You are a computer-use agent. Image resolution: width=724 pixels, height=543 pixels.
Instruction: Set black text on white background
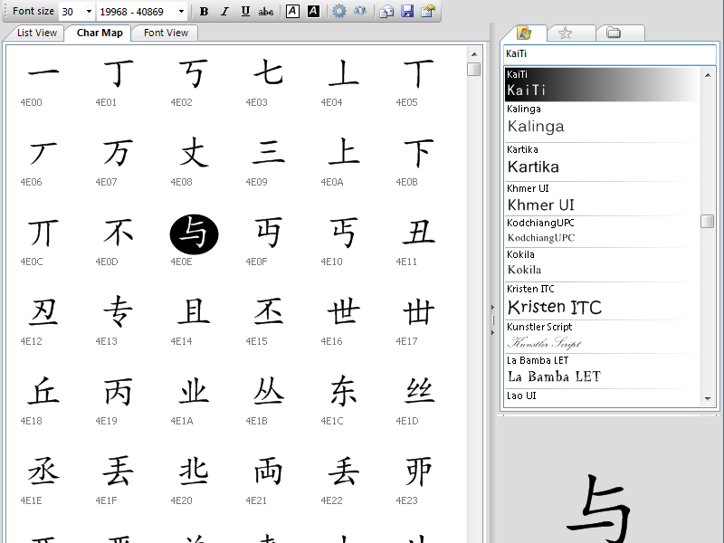(292, 11)
